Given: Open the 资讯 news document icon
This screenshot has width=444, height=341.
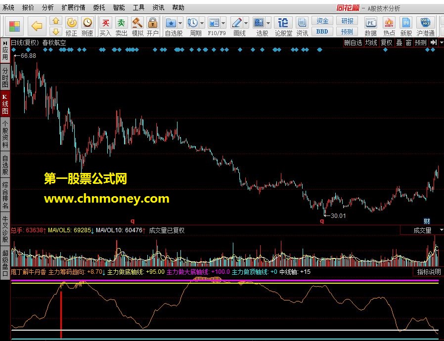Looking at the screenshot, I should (302, 23).
